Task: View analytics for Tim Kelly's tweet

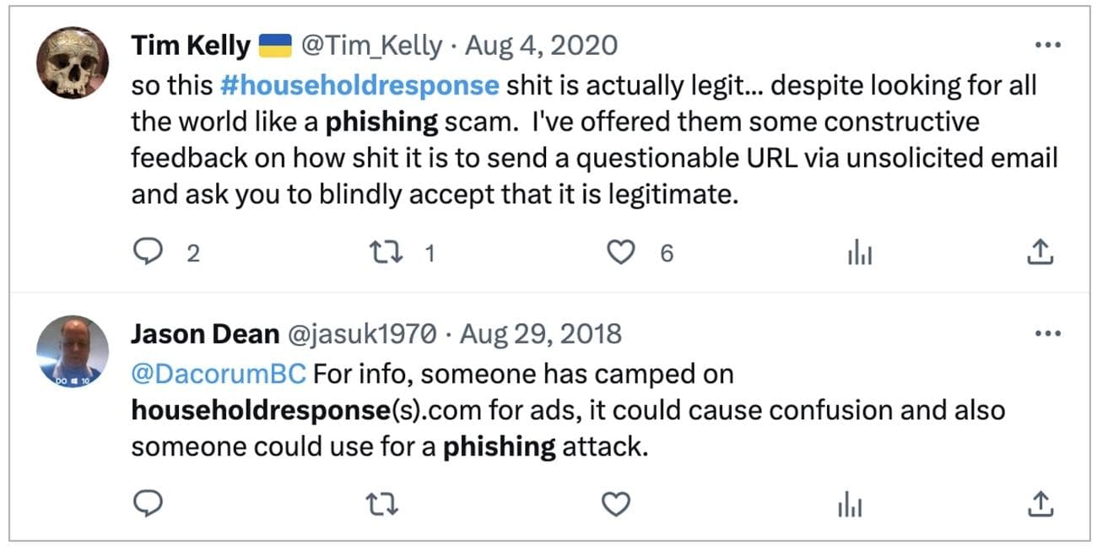Action: pyautogui.click(x=859, y=252)
